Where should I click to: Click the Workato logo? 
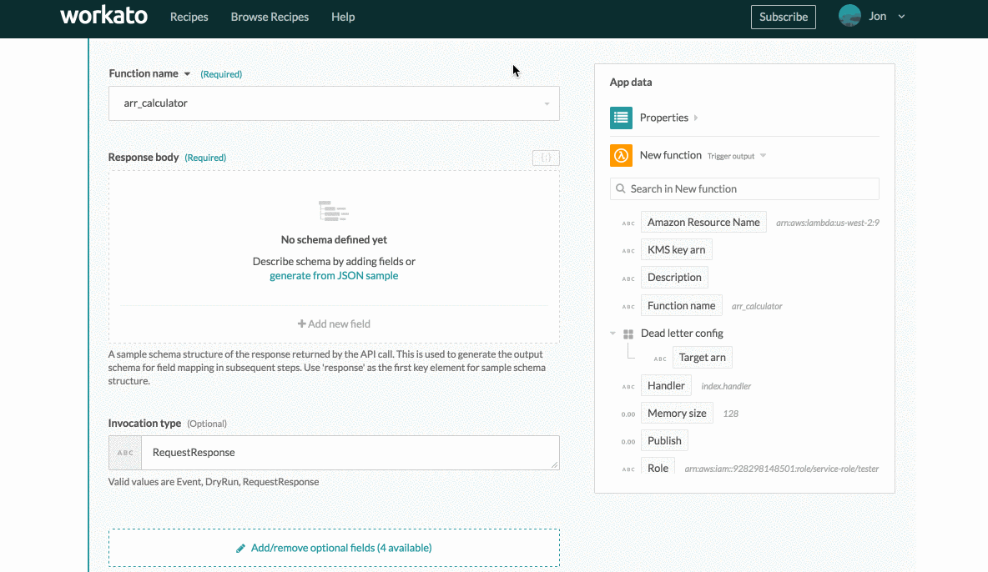(x=106, y=17)
